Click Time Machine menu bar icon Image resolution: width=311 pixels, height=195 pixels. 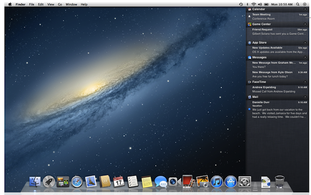coord(241,4)
